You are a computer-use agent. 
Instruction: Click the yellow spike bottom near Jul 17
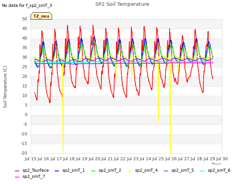tap(63, 152)
